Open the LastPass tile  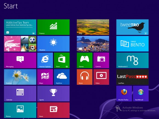[x=132, y=77]
